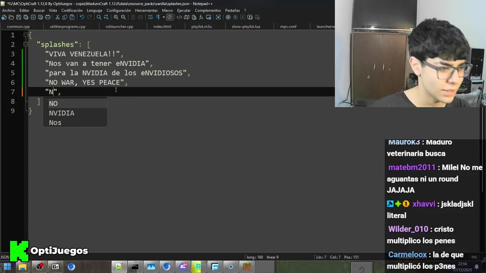486x273 pixels.
Task: Run macro multiple times icon
Action: (249, 17)
